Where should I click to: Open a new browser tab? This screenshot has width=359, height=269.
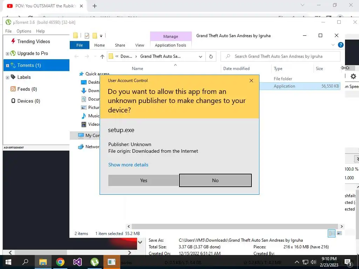tap(95, 6)
